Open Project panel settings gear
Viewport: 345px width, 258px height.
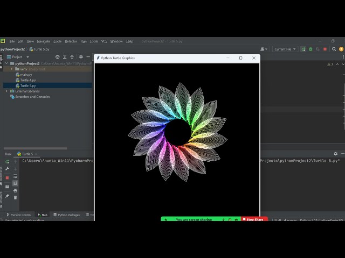click(81, 57)
